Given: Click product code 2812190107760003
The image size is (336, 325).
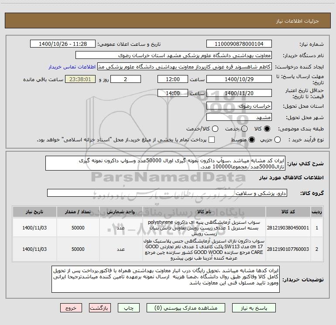Looking at the screenshot, I should coord(288,249).
